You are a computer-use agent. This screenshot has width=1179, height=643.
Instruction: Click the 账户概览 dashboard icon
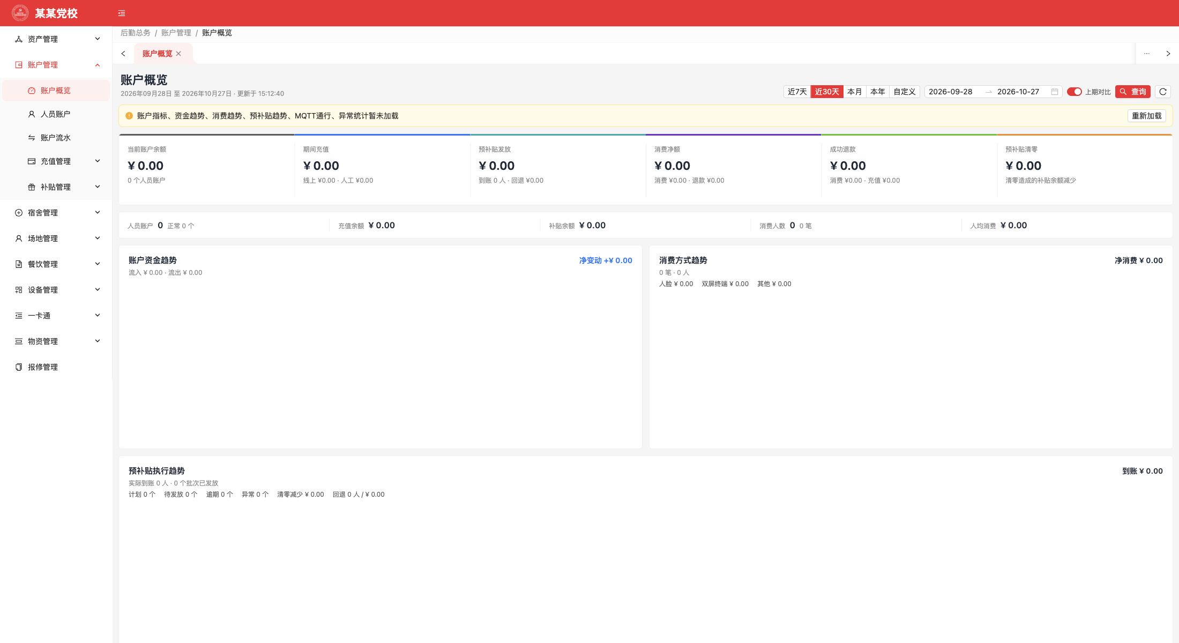click(x=32, y=91)
